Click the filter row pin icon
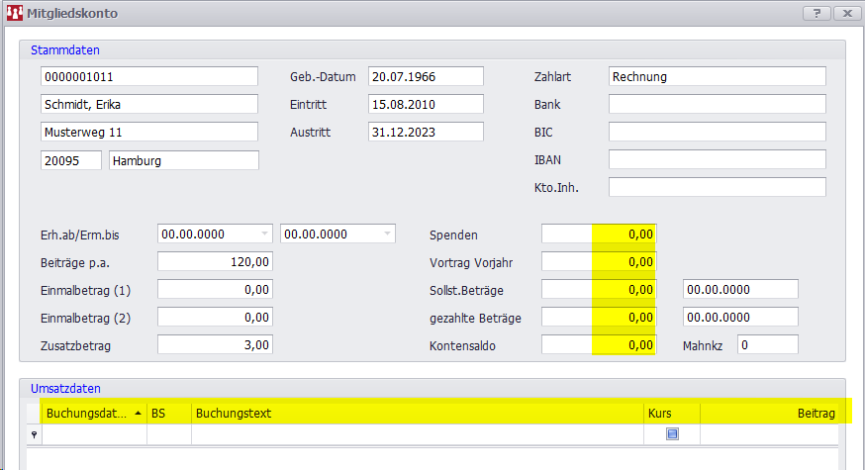Image resolution: width=865 pixels, height=470 pixels. pyautogui.click(x=34, y=434)
